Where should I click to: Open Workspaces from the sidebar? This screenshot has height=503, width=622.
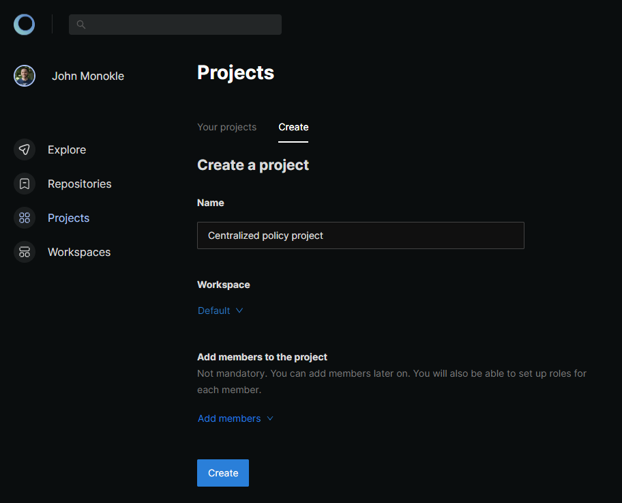tap(79, 252)
